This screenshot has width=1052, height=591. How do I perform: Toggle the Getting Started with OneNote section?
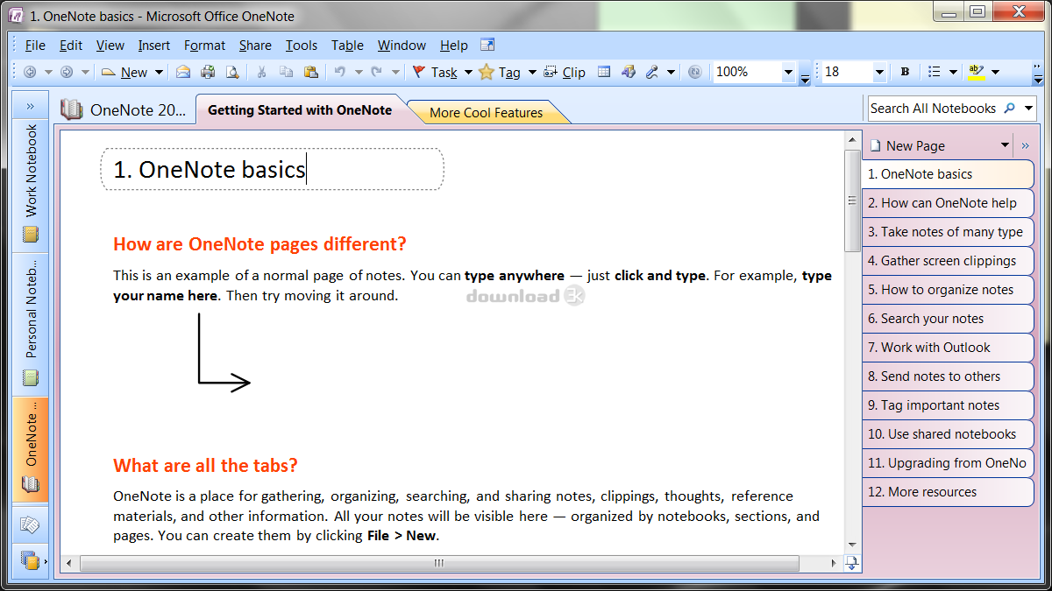299,110
